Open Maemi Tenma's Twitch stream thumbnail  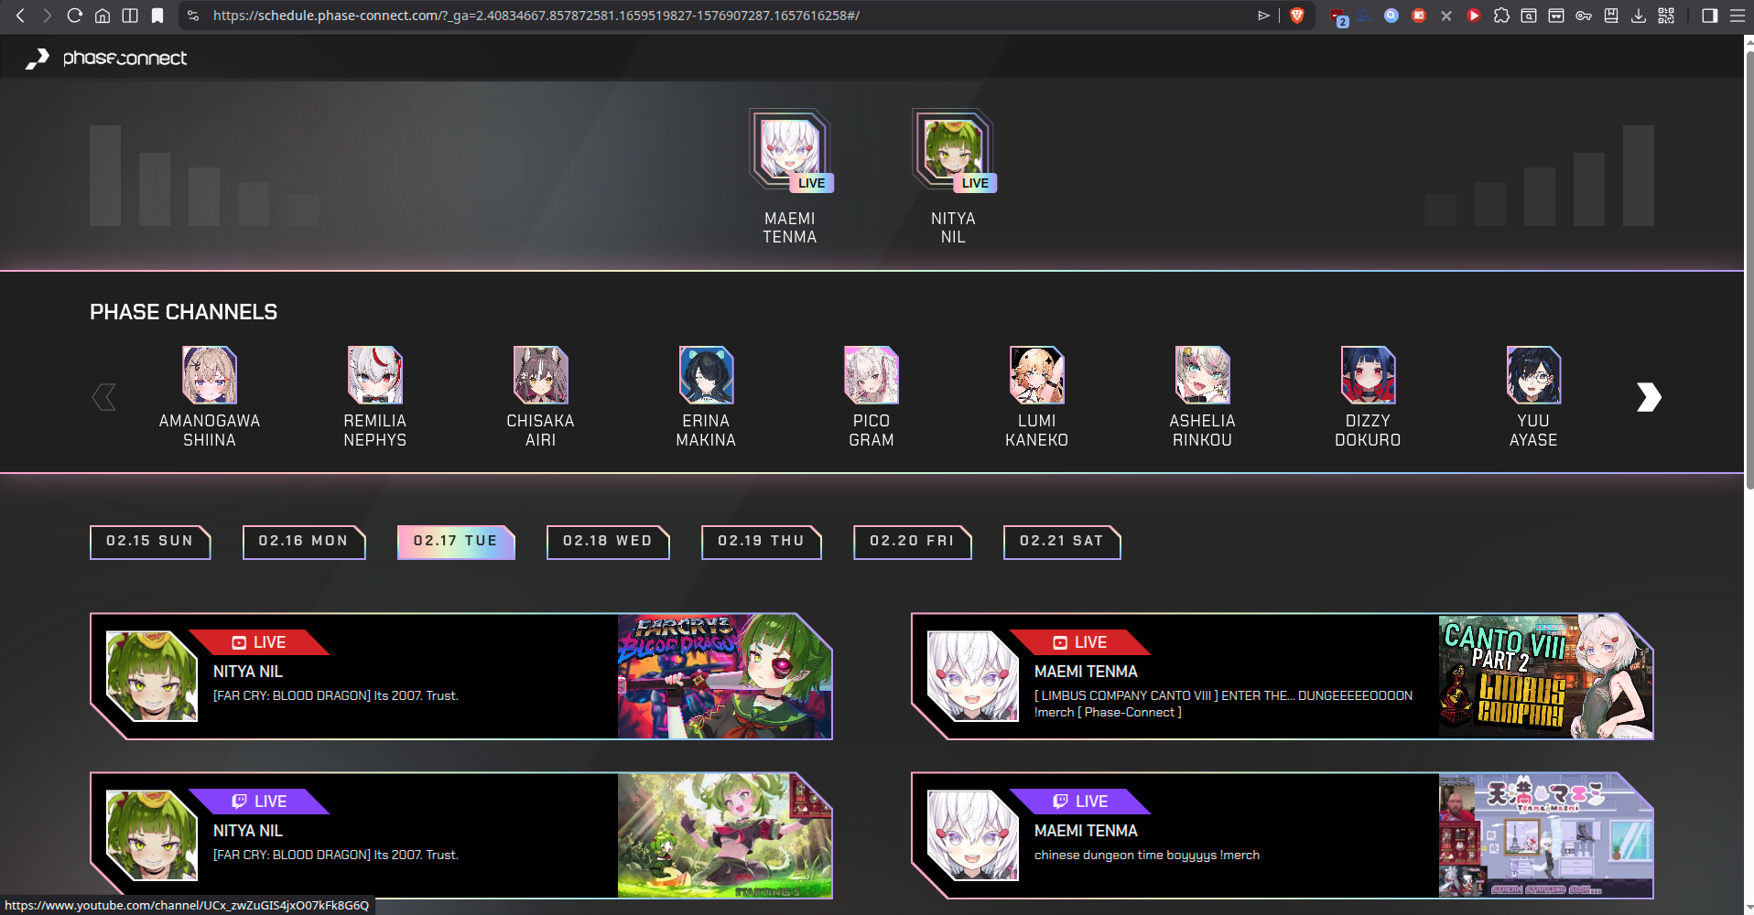click(x=1546, y=836)
